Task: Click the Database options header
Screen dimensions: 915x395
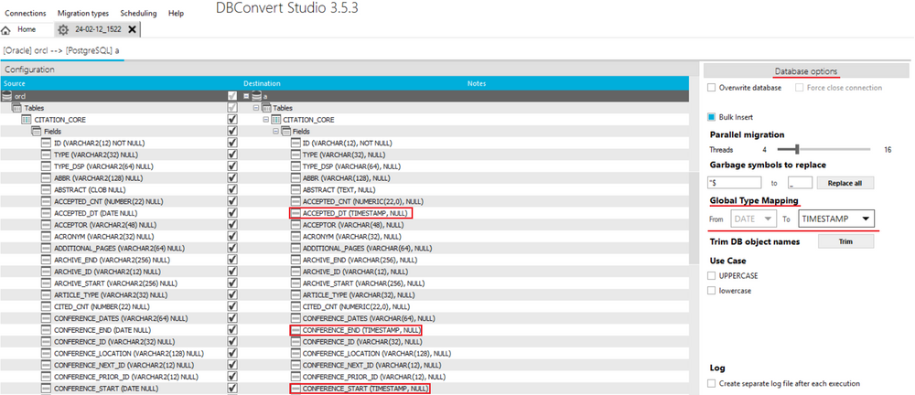Action: coord(806,70)
